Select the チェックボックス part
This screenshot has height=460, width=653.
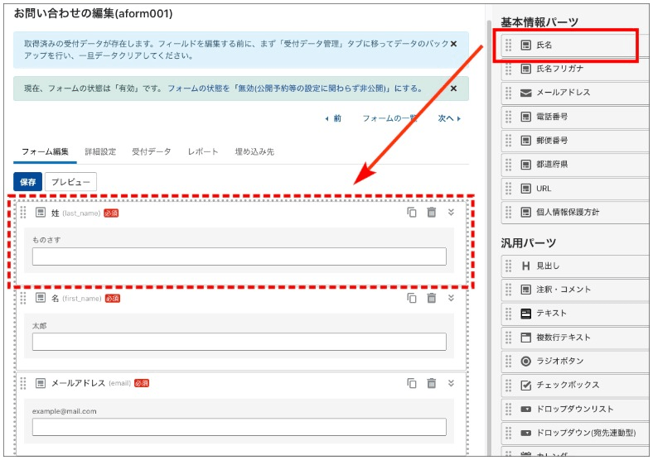575,386
